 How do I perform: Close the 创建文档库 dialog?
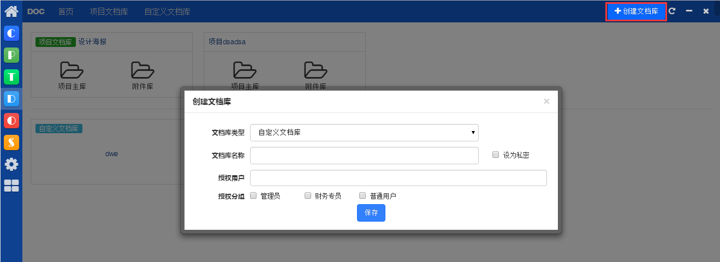[546, 101]
